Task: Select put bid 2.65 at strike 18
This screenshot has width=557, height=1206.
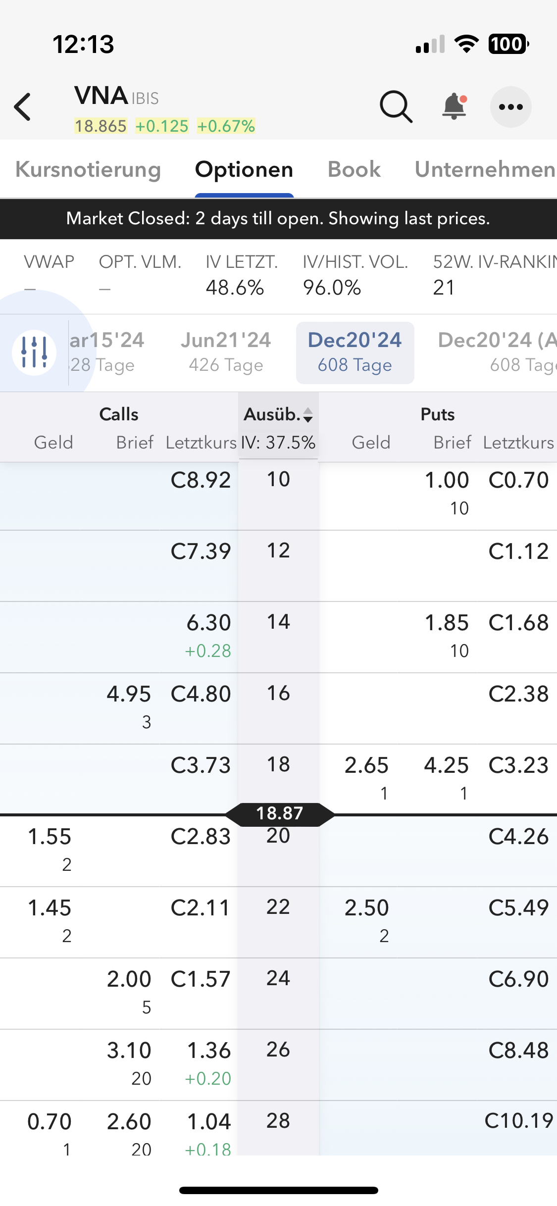Action: click(366, 765)
